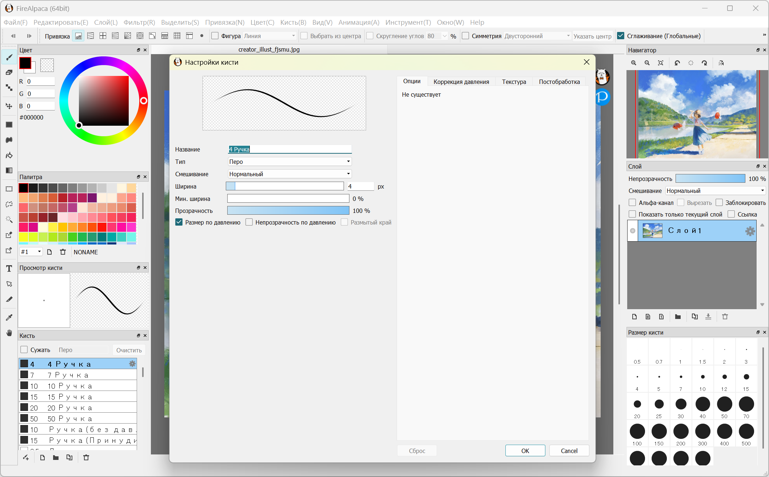
Task: Toggle the Симметрия checkbox
Action: pos(465,36)
